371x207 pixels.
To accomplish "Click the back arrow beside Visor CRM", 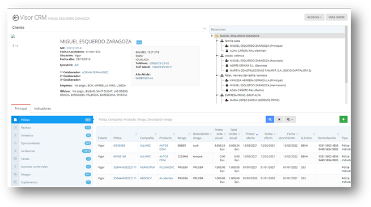I will click(x=16, y=17).
